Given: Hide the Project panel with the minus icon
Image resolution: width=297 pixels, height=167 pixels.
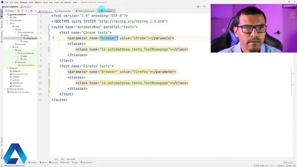Looking at the screenshot, I should click(35, 11).
